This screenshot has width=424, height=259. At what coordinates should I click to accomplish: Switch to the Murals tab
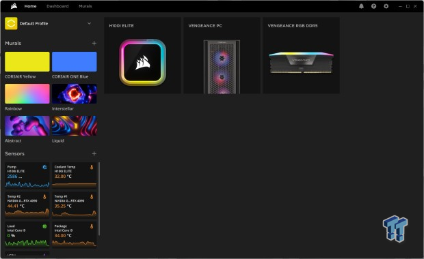tap(85, 6)
